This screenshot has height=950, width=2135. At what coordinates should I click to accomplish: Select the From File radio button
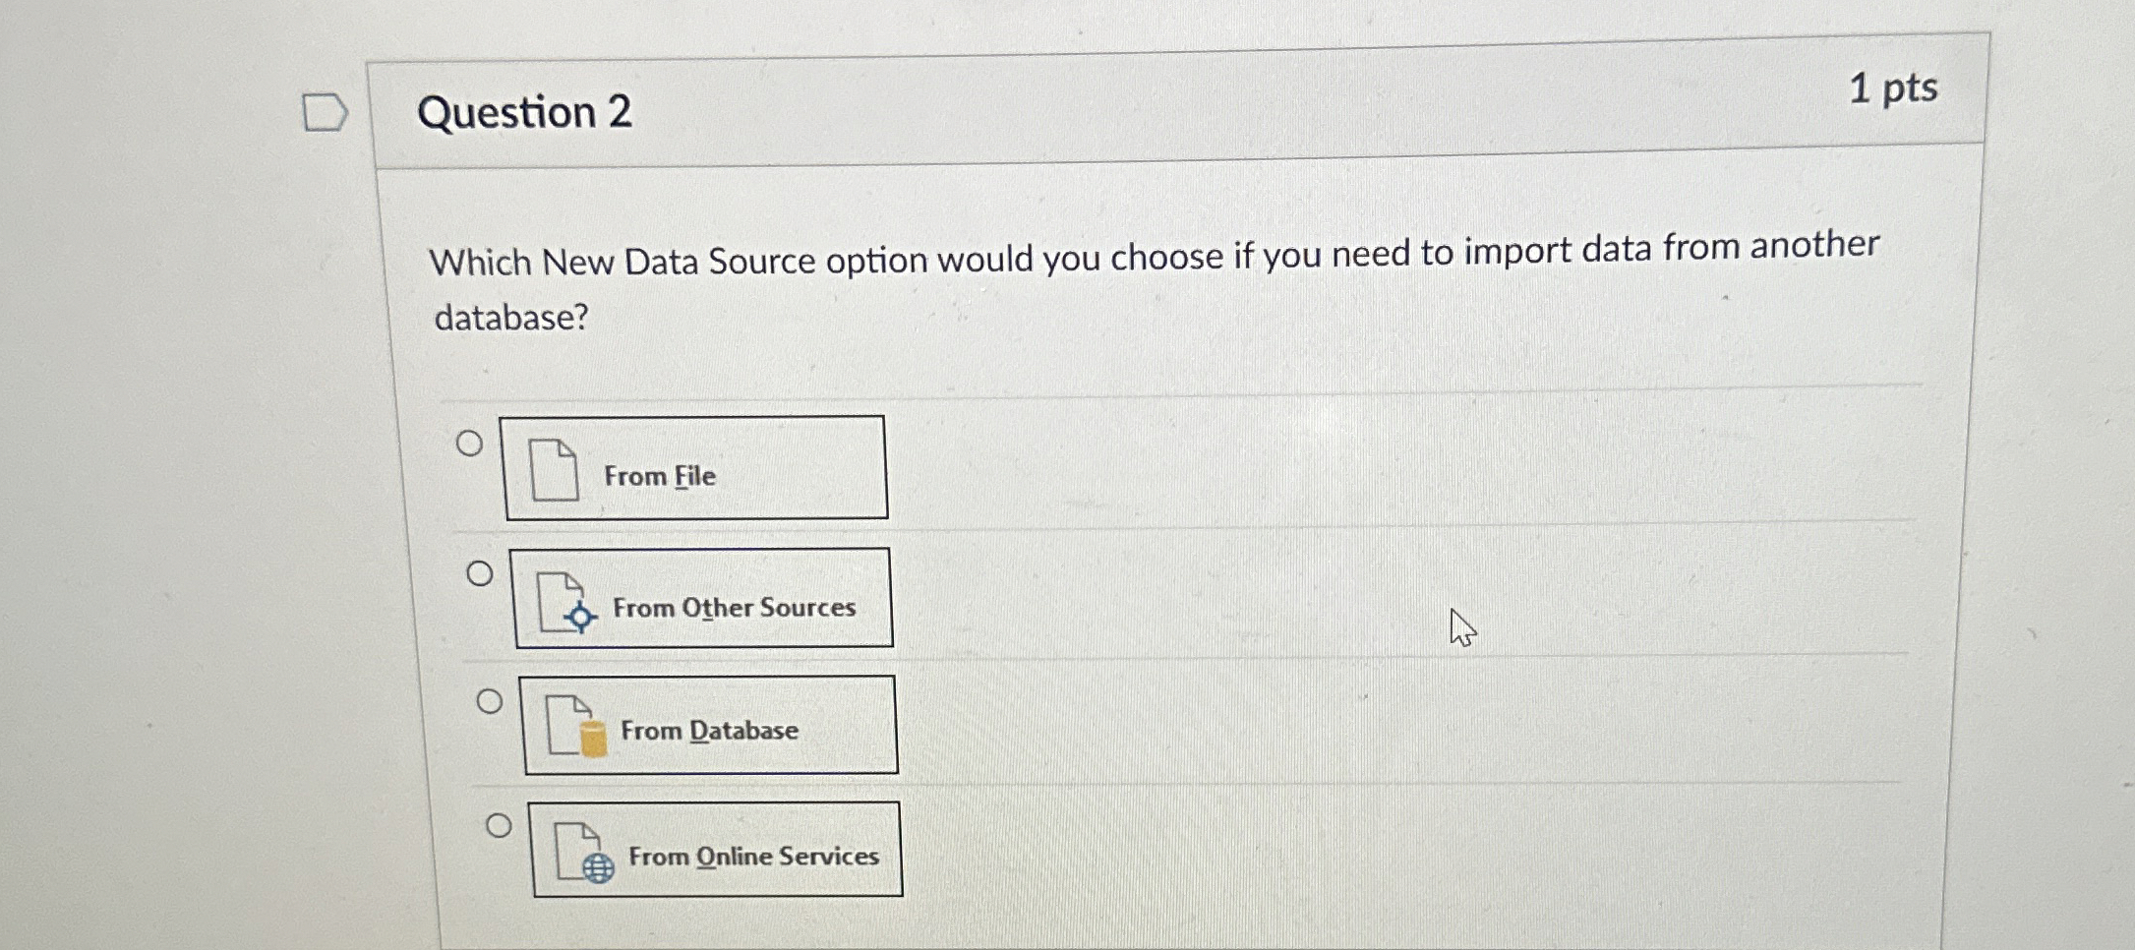tap(471, 445)
